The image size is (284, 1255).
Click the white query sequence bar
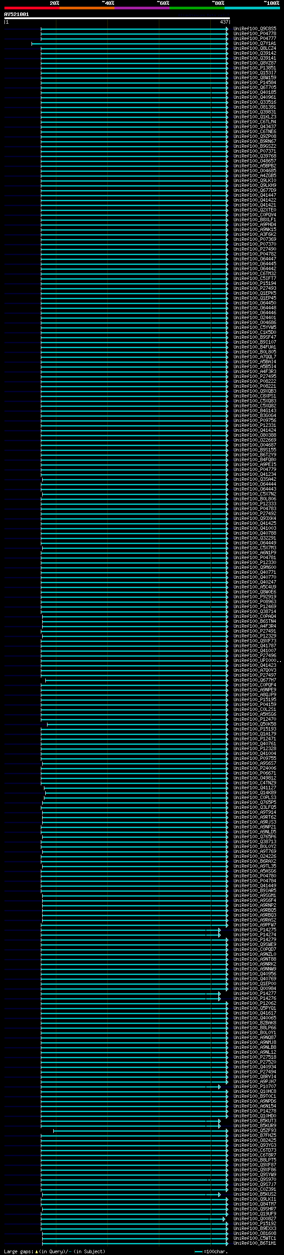tap(117, 18)
